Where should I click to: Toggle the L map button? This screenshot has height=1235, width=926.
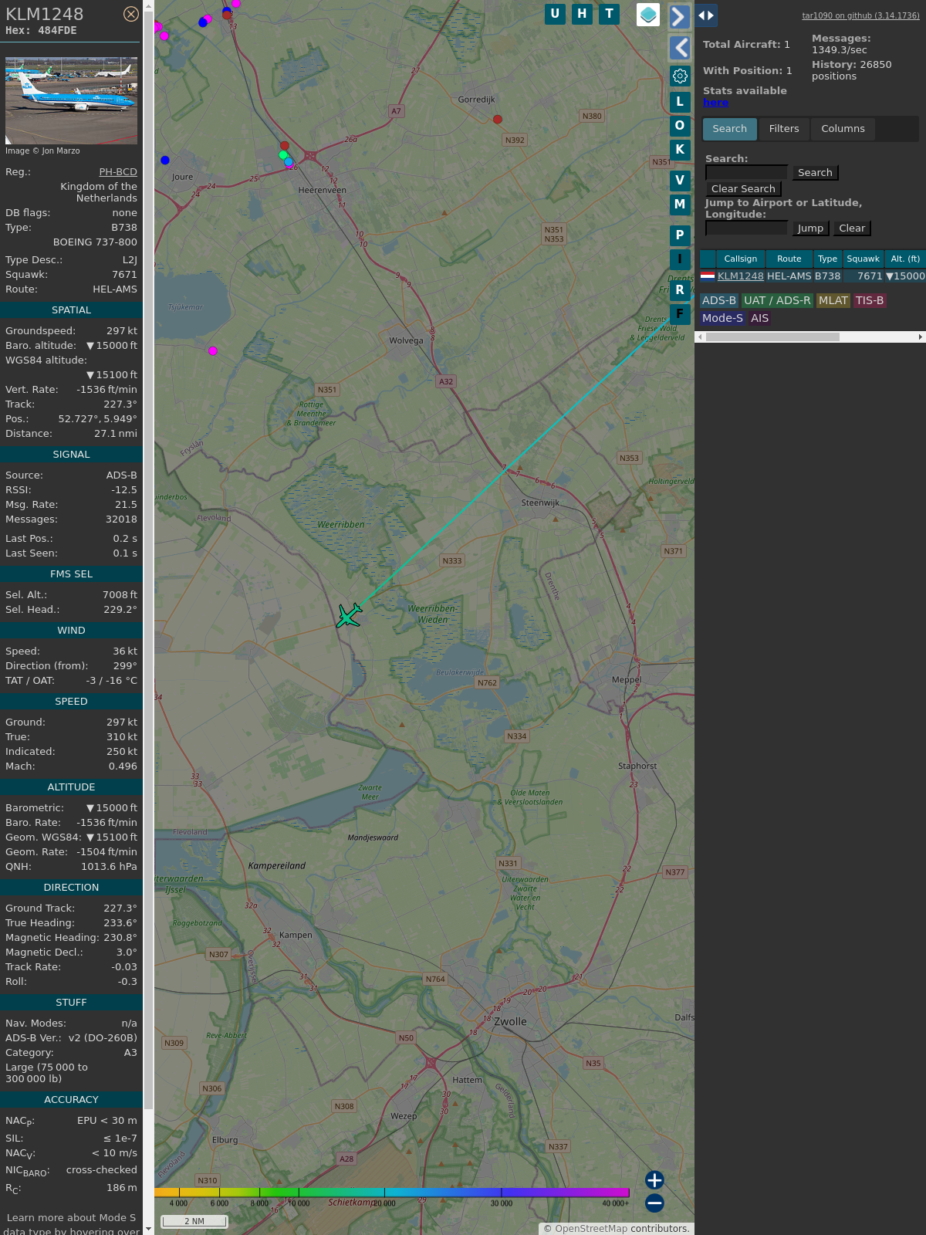(x=680, y=102)
